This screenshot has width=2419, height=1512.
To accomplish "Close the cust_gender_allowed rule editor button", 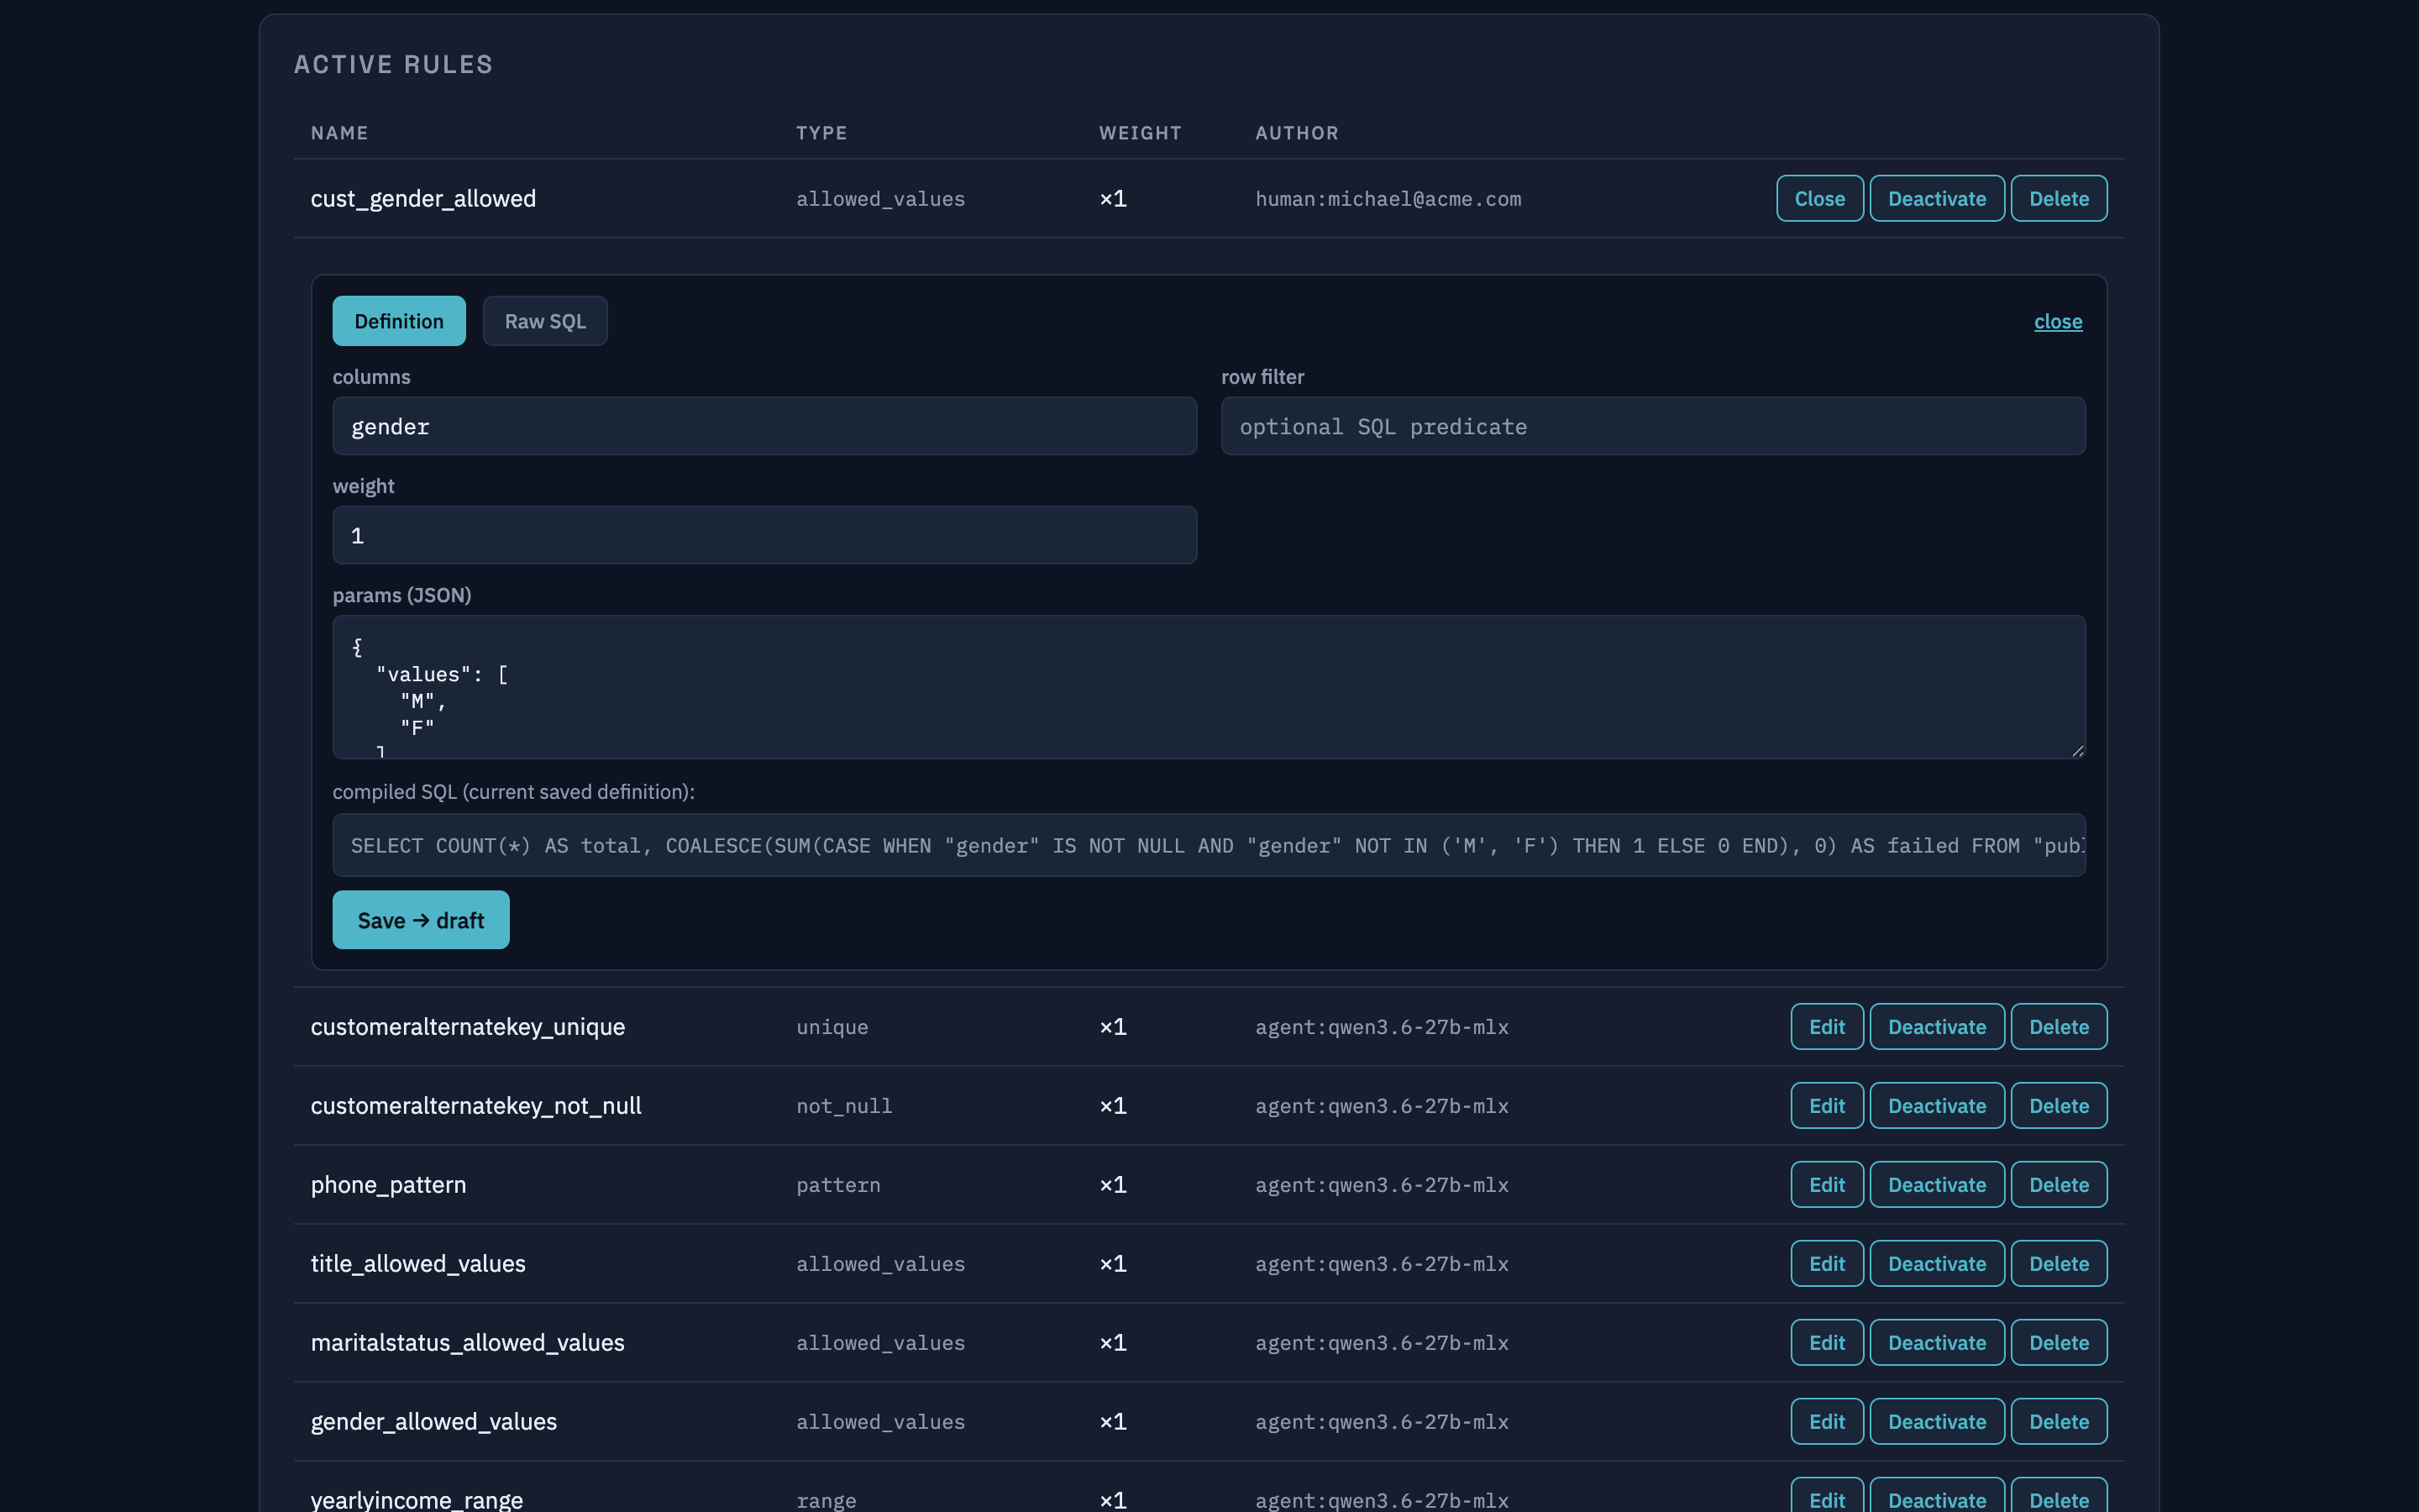I will tap(1819, 198).
